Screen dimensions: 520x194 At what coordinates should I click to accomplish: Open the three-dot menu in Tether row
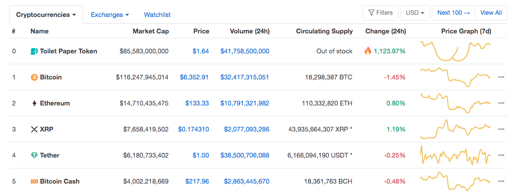501,155
